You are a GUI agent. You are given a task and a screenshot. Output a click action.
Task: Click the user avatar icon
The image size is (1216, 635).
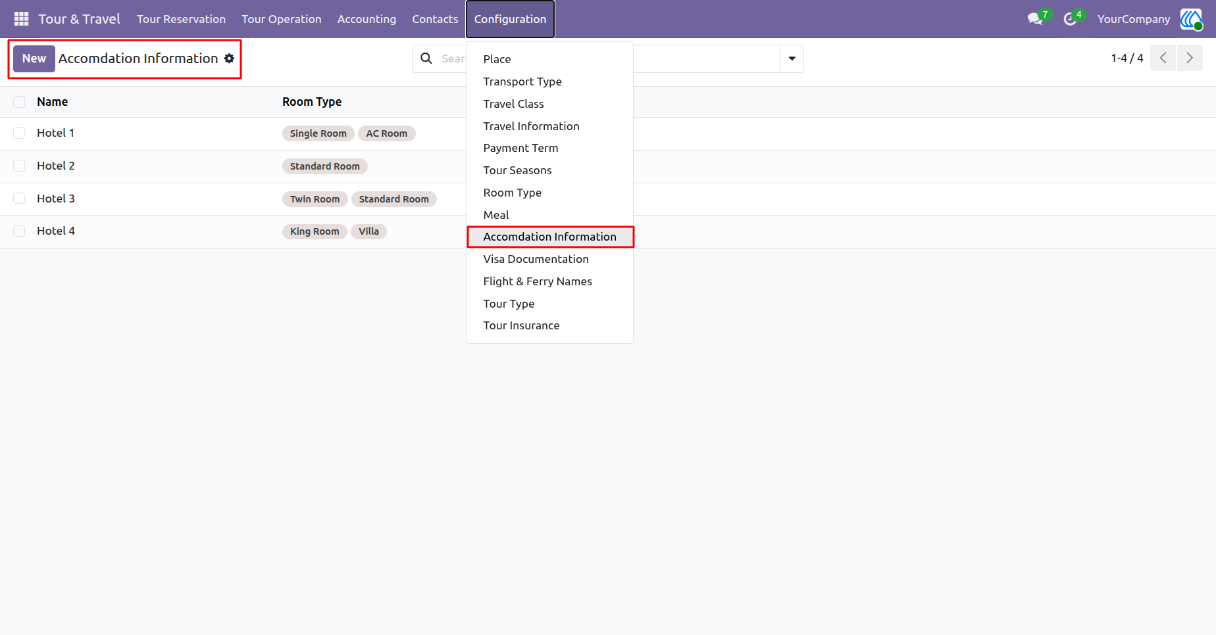(x=1191, y=19)
